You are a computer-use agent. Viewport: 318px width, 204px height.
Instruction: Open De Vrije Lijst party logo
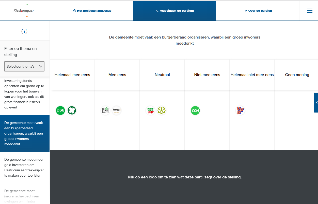pos(105,110)
